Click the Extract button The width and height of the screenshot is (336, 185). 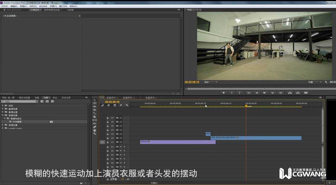tap(298, 93)
